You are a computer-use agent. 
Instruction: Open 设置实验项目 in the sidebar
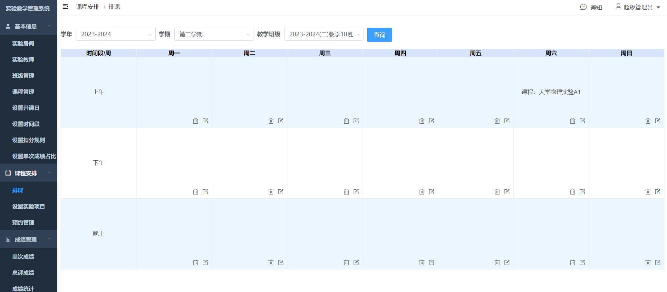pyautogui.click(x=29, y=206)
